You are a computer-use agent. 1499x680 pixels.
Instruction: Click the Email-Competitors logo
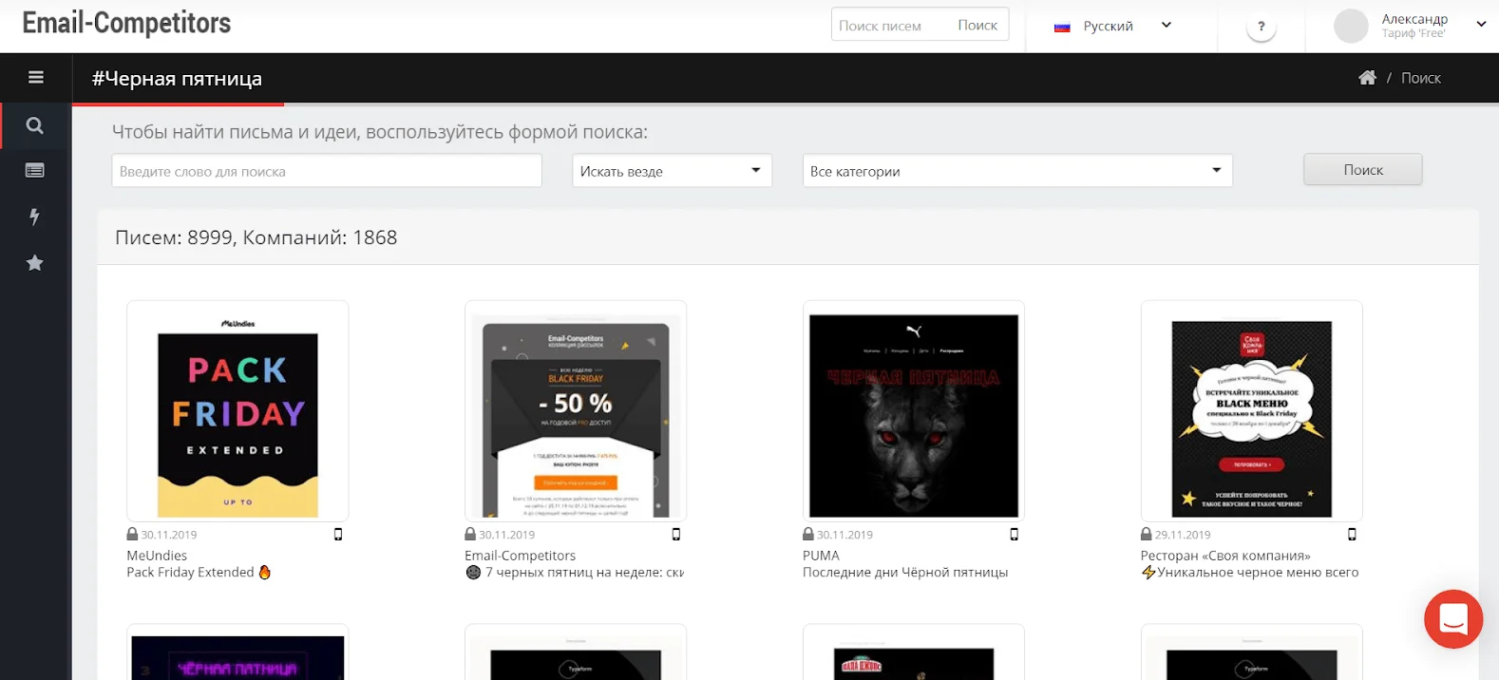click(x=126, y=24)
